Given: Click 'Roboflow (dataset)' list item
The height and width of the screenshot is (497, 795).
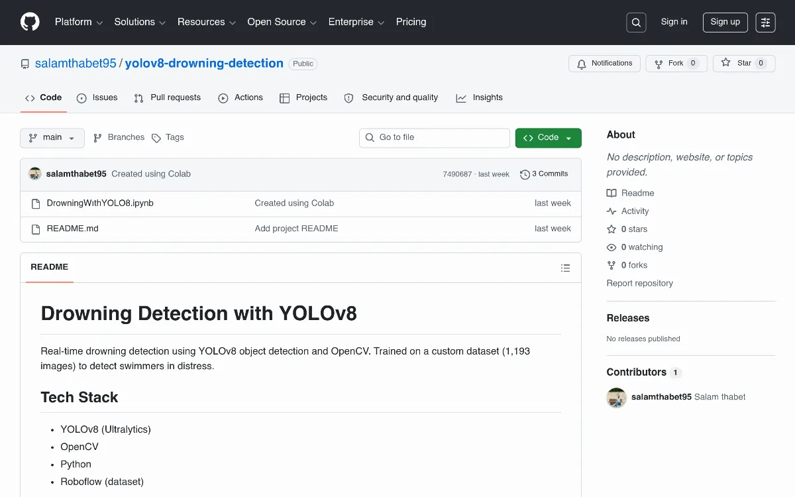Looking at the screenshot, I should [102, 482].
